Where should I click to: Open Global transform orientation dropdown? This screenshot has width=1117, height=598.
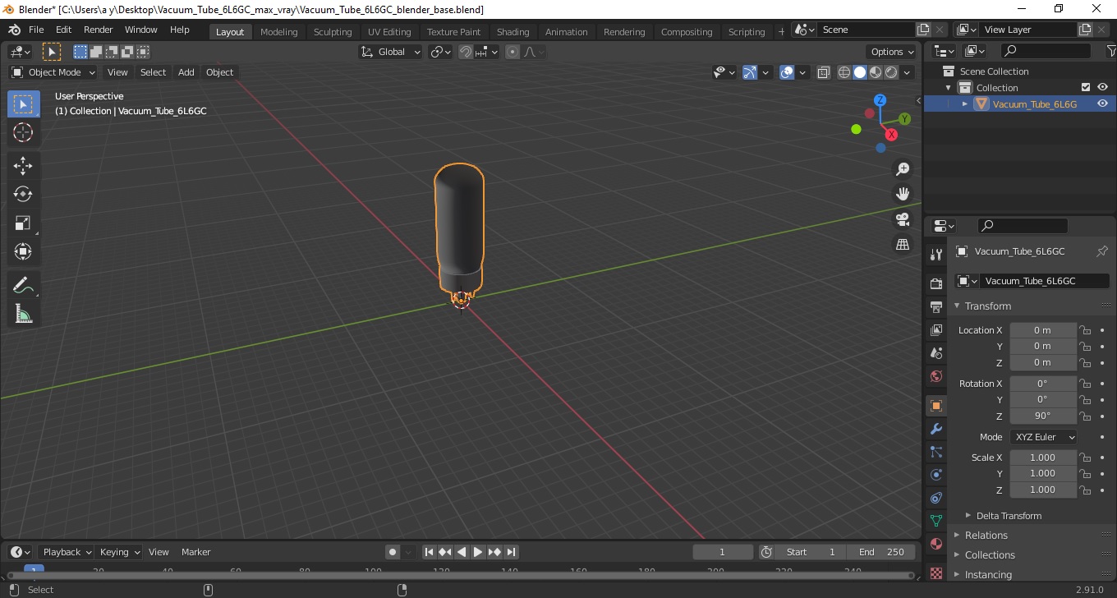pos(391,52)
